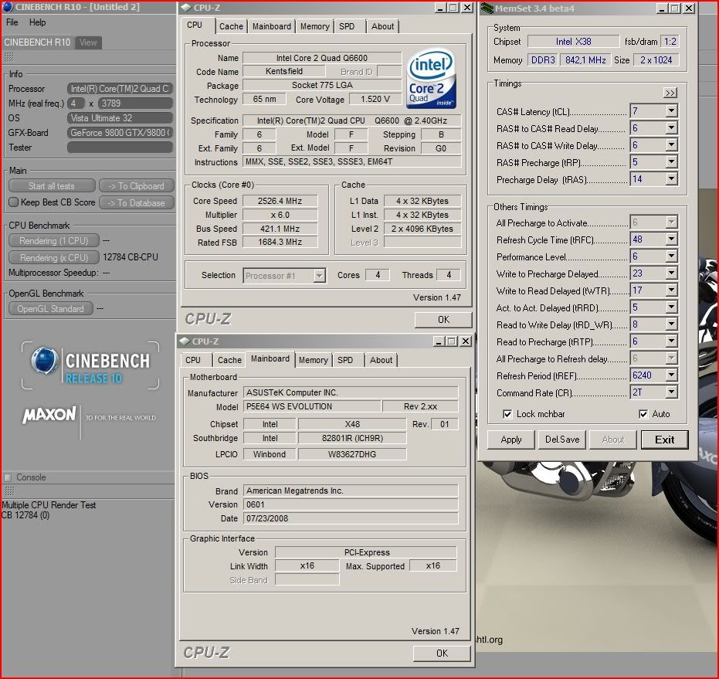
Task: Click the Cinebench Release 10 logo
Action: point(90,365)
